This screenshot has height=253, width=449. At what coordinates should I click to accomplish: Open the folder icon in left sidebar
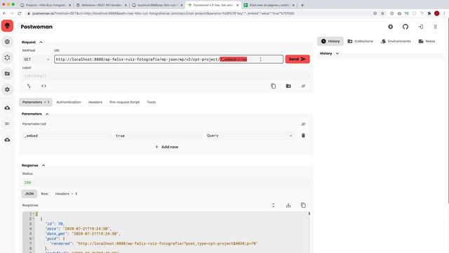7,74
